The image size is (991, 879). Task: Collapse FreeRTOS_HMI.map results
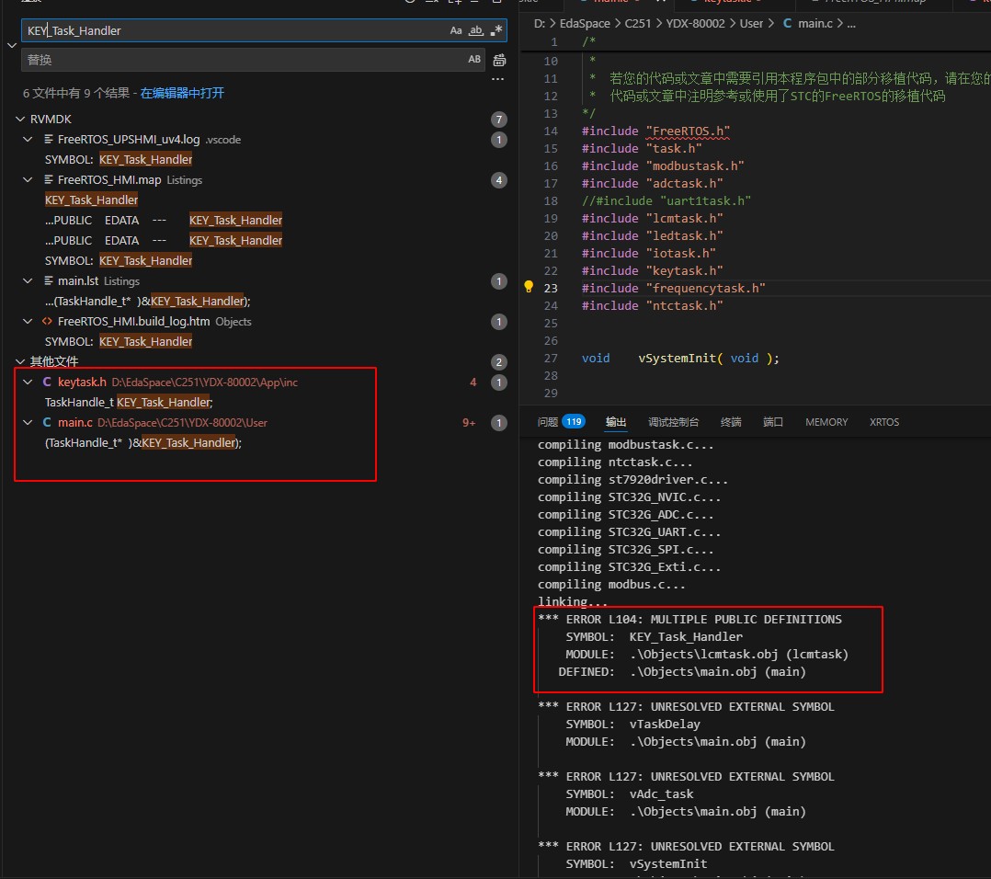pyautogui.click(x=28, y=179)
